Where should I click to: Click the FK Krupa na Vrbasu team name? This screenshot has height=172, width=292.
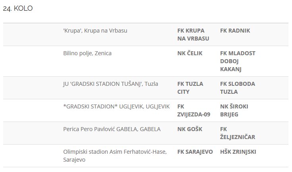pos(193,35)
